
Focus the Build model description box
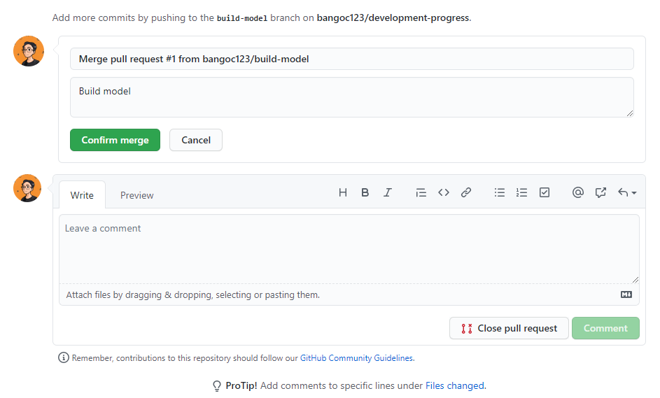click(x=352, y=97)
